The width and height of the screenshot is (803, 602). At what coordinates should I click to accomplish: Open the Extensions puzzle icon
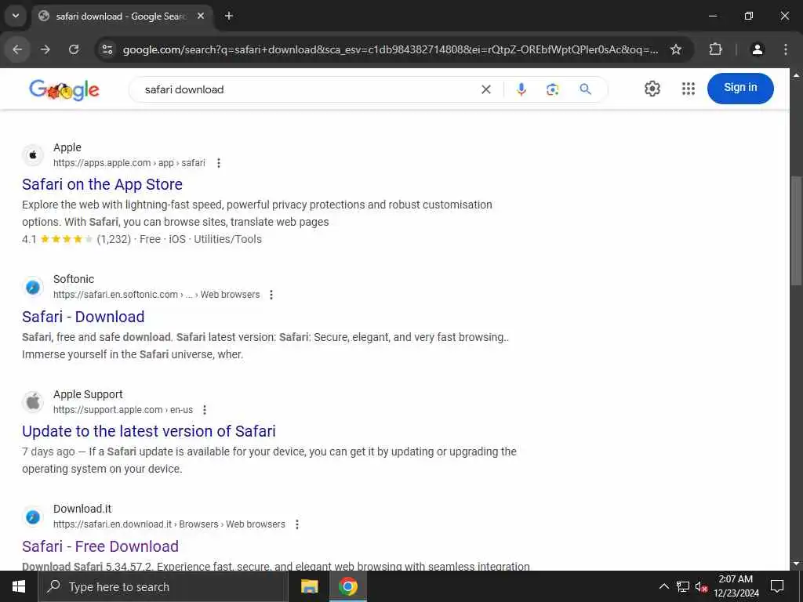(x=715, y=49)
